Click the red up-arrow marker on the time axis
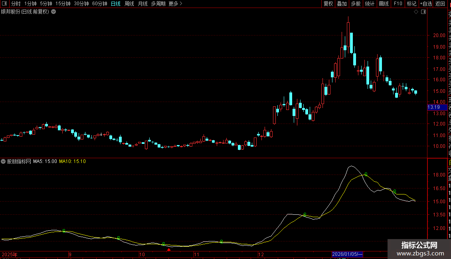The width and height of the screenshot is (451, 259). (x=169, y=250)
